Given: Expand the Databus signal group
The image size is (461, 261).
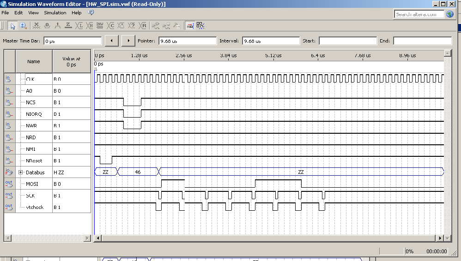Looking at the screenshot, I should (x=21, y=172).
